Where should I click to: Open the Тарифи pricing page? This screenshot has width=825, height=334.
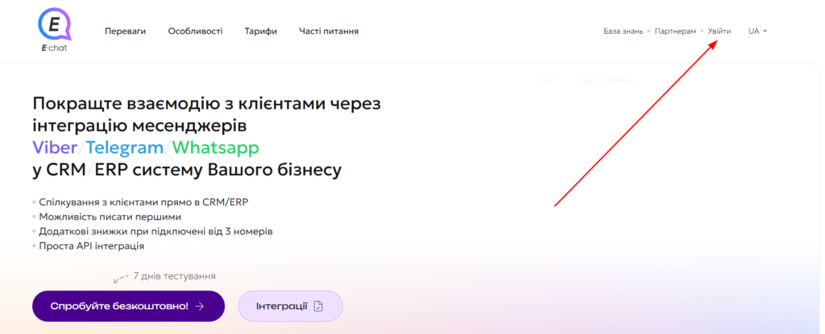click(261, 31)
